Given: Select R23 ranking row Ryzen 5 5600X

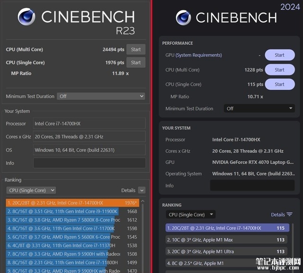Looking at the screenshot, I should click(72, 237).
